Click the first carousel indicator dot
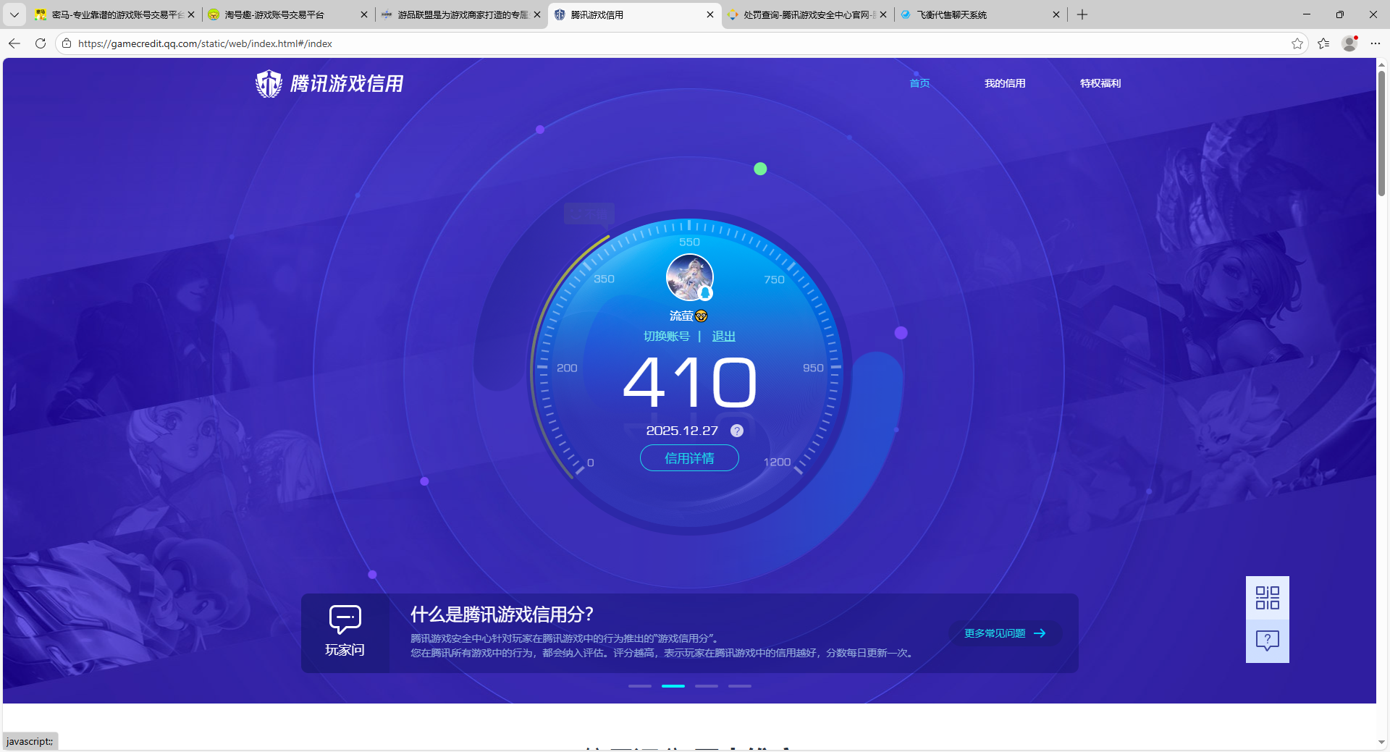 (x=639, y=686)
